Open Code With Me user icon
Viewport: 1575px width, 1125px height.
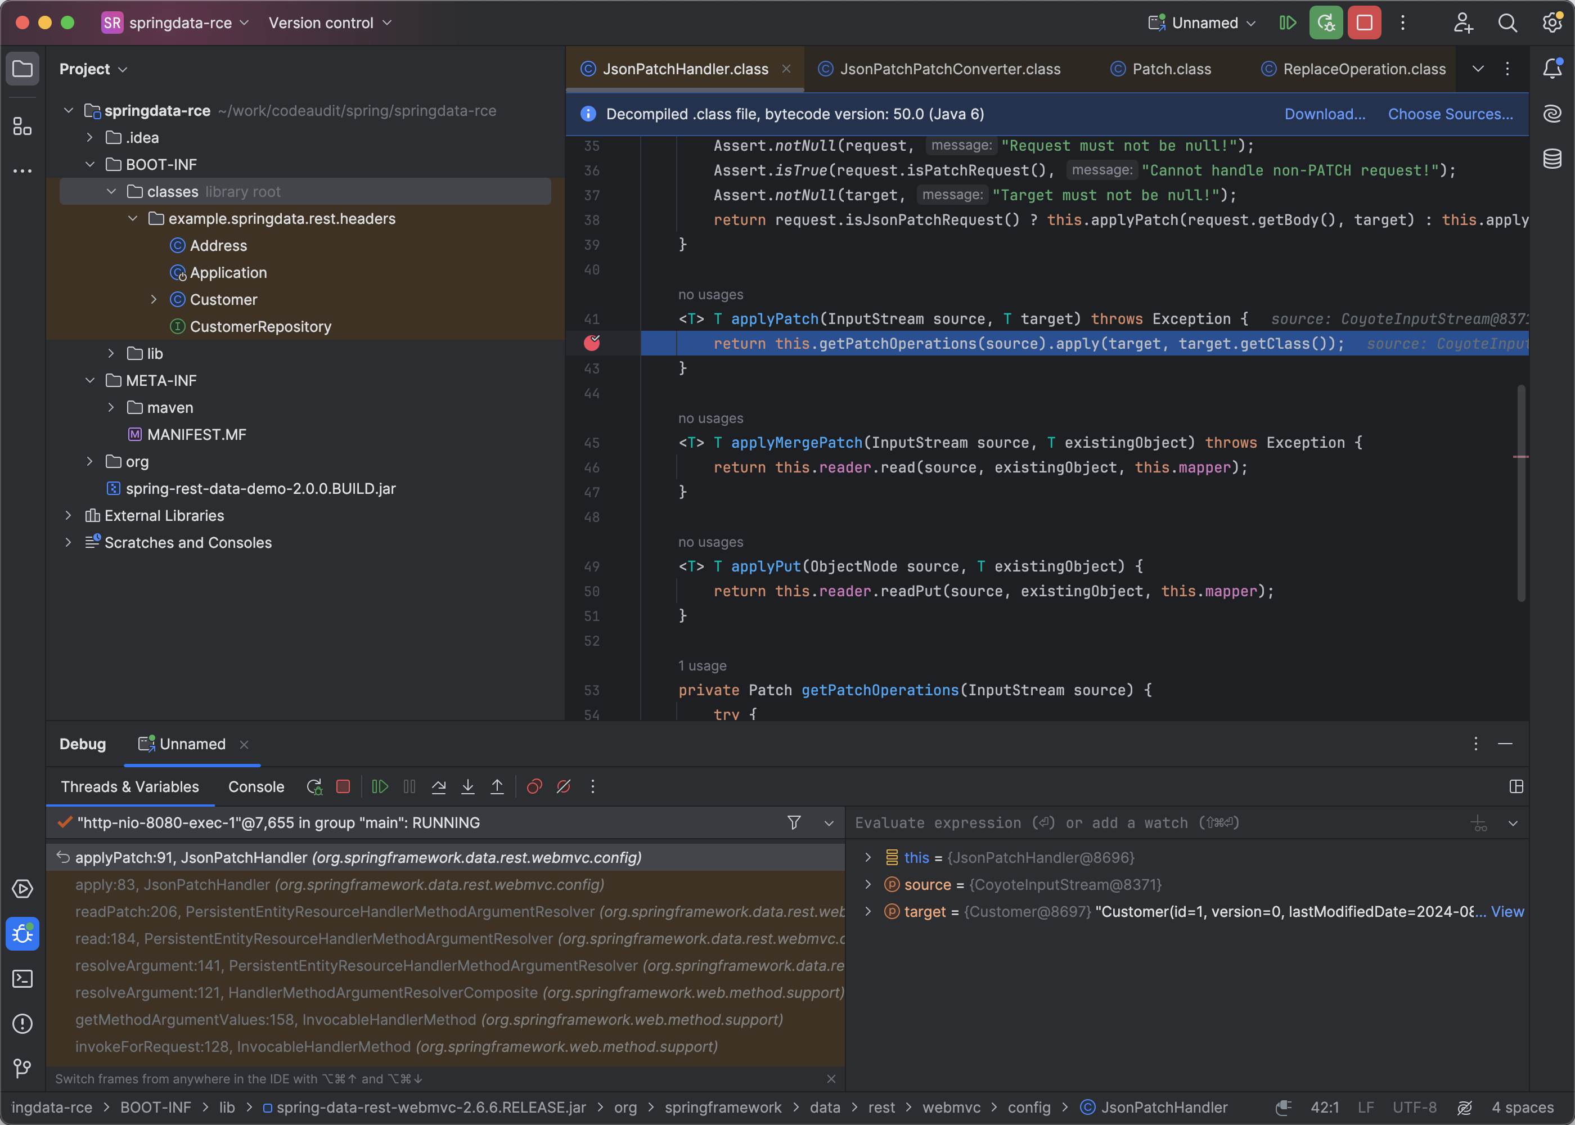click(x=1463, y=23)
